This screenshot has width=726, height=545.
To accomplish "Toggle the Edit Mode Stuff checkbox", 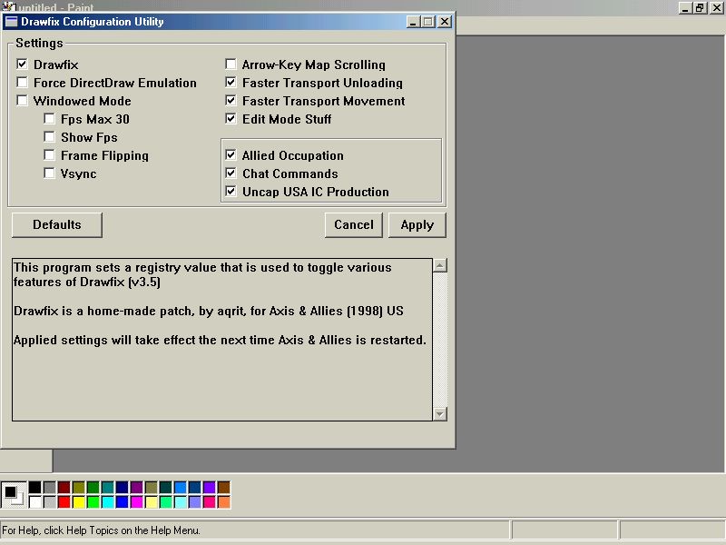I will point(231,119).
